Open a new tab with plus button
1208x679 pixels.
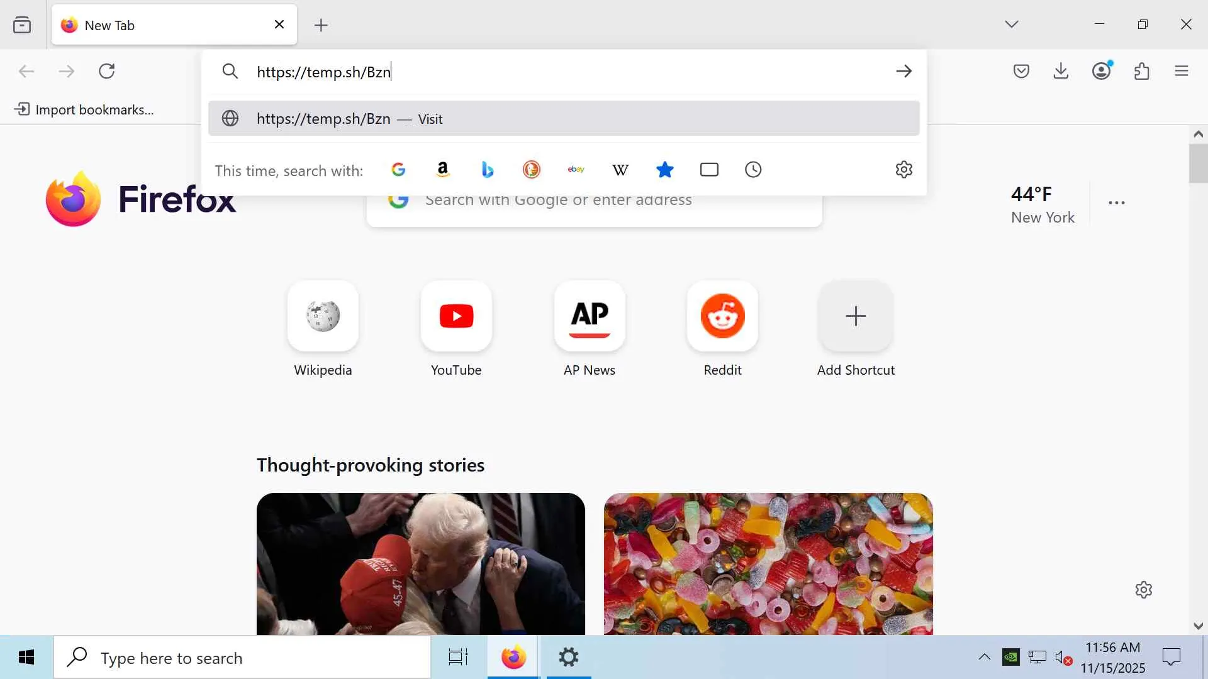pyautogui.click(x=321, y=25)
